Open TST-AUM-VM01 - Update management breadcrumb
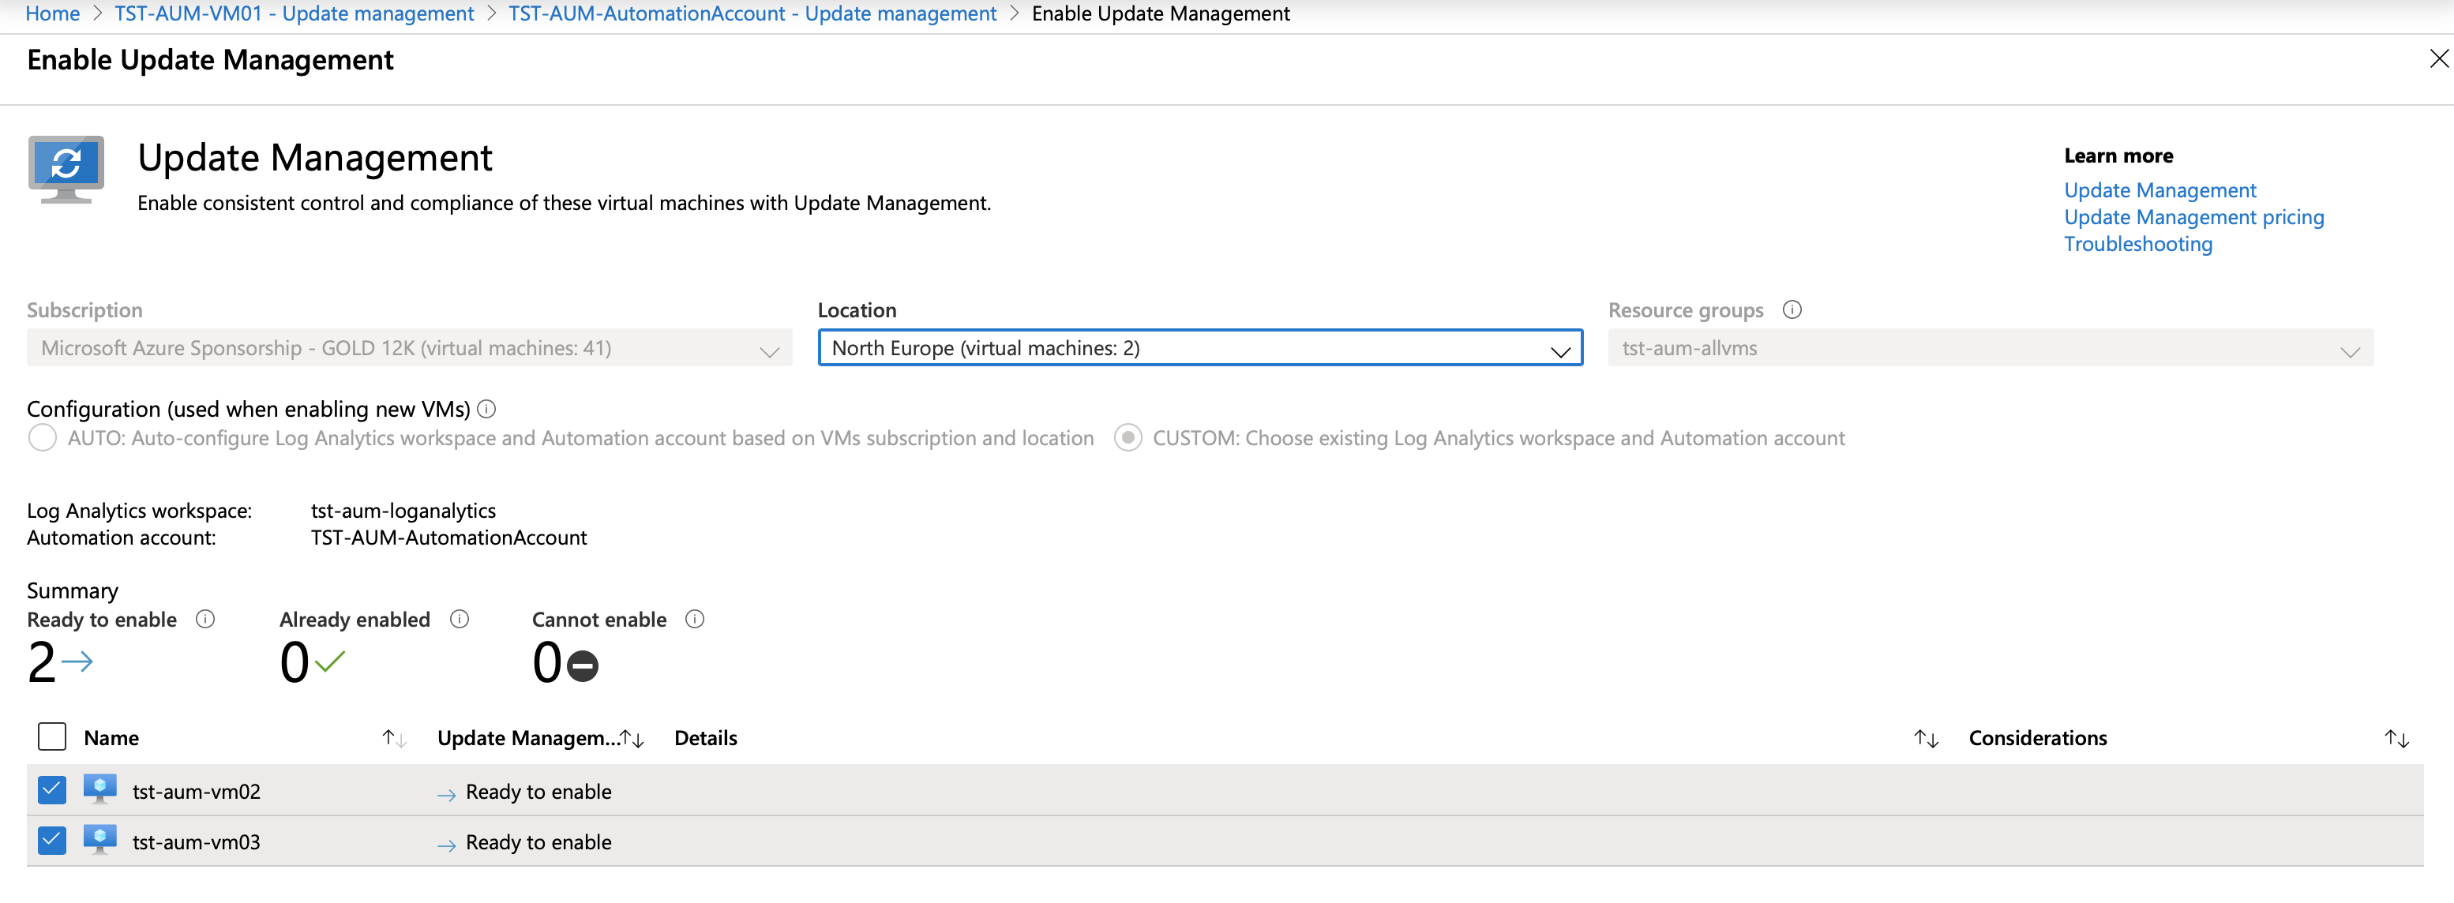Screen dimensions: 2454x903 coord(295,13)
